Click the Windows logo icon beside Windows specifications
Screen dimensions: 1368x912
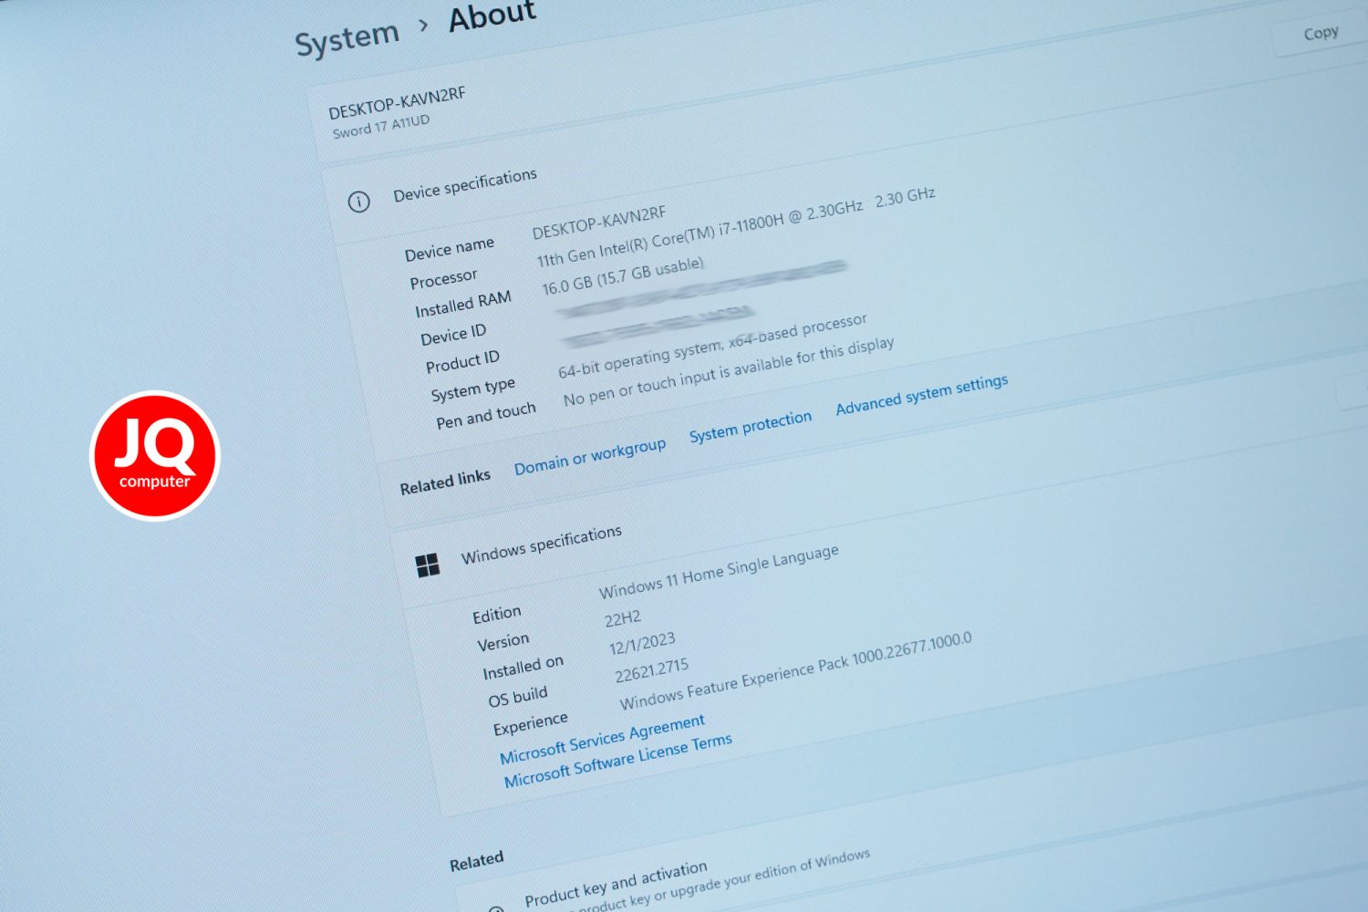[427, 565]
